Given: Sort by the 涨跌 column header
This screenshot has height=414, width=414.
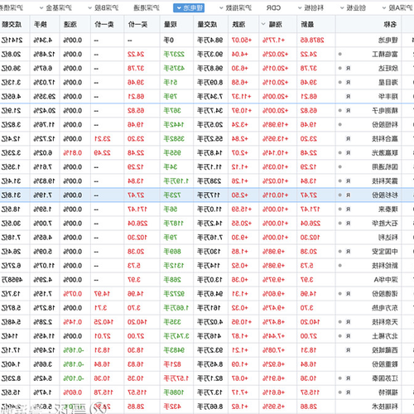Looking at the screenshot, I should point(238,25).
